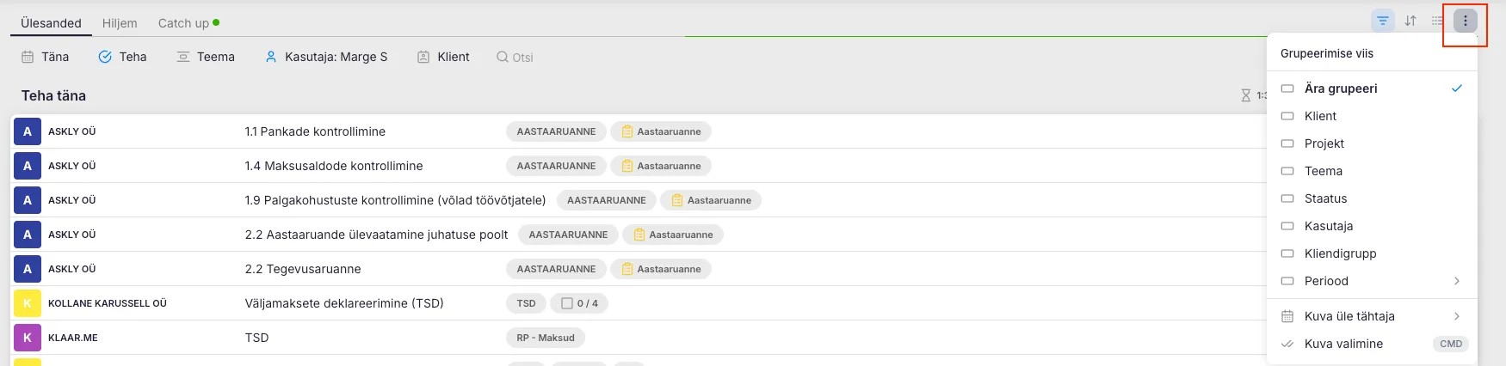Viewport: 1506px width, 366px height.
Task: Select 'Ära grupeeri' grouping option
Action: 1340,88
